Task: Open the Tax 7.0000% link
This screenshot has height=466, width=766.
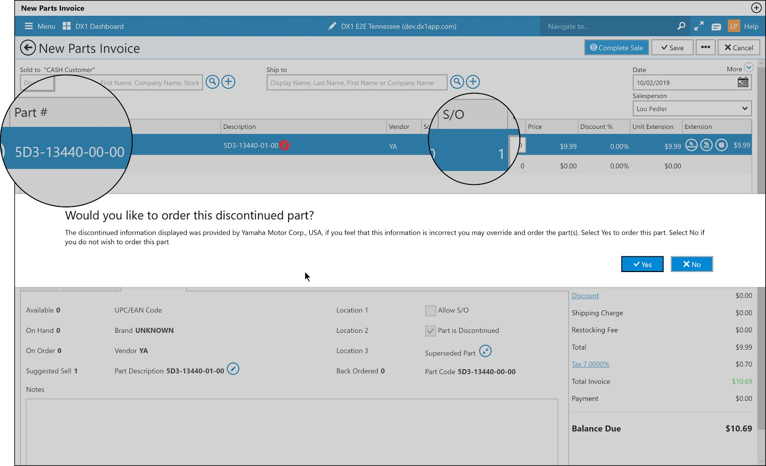Action: pyautogui.click(x=590, y=364)
